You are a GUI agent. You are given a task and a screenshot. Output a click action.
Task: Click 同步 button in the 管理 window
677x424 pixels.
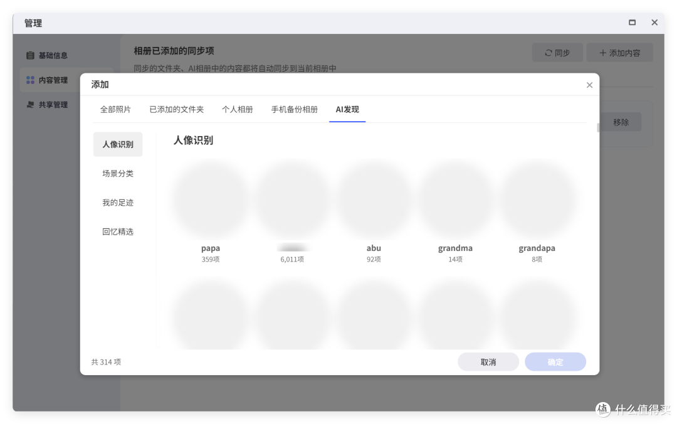[x=557, y=53]
